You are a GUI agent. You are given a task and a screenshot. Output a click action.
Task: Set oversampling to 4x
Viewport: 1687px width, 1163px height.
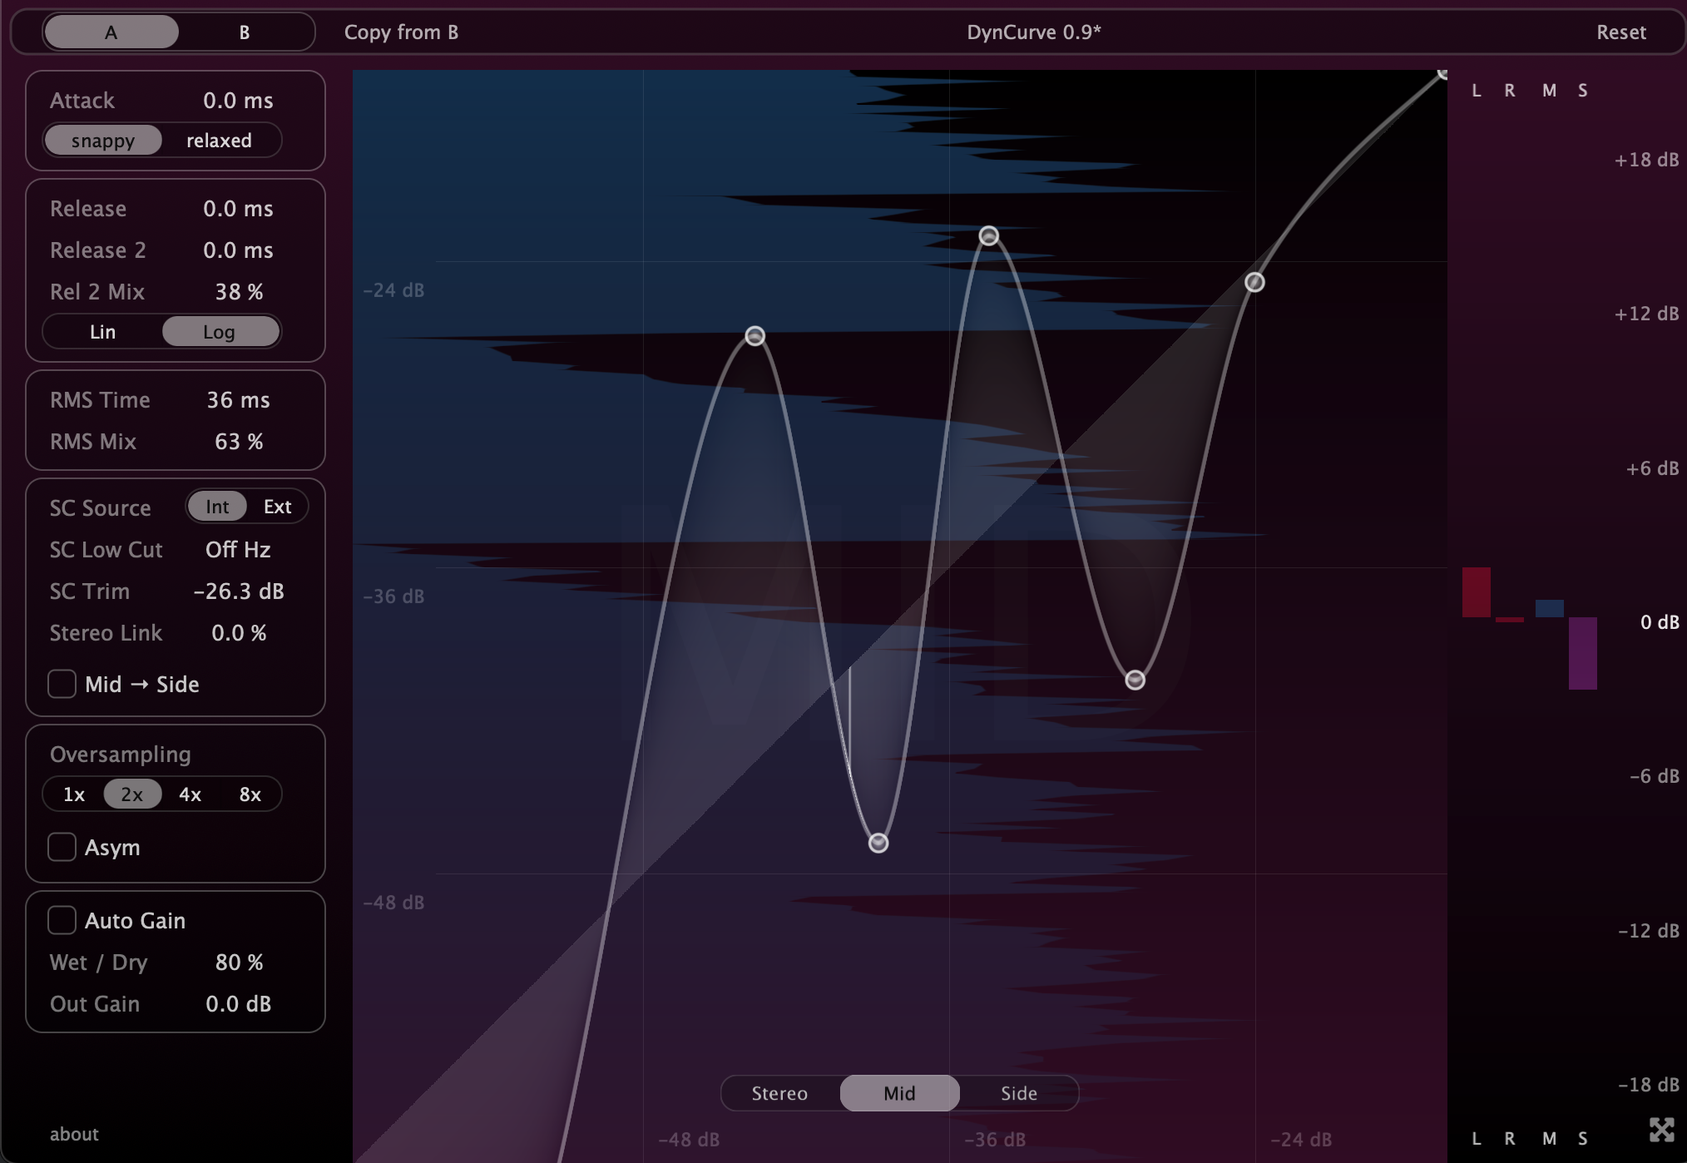190,794
